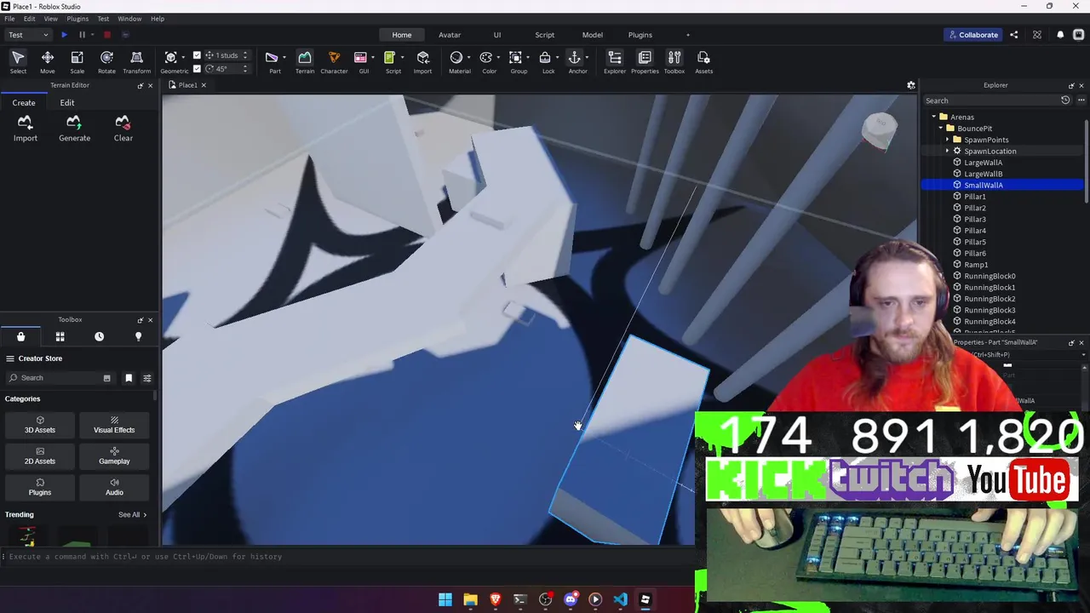The height and width of the screenshot is (613, 1090).
Task: Click the Collaborate button
Action: click(x=972, y=35)
